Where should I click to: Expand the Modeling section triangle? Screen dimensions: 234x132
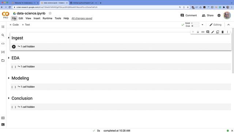click(9, 78)
